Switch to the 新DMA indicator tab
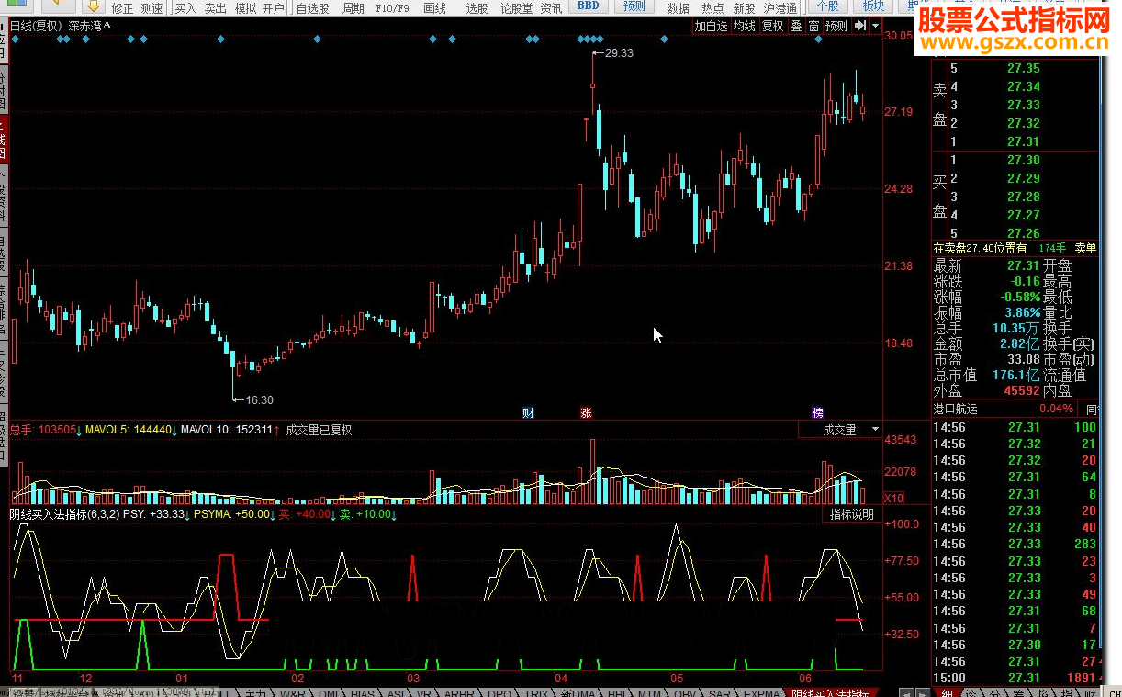Screen dimensions: 1122x697 click(x=578, y=693)
